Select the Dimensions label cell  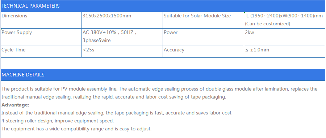click(x=41, y=20)
